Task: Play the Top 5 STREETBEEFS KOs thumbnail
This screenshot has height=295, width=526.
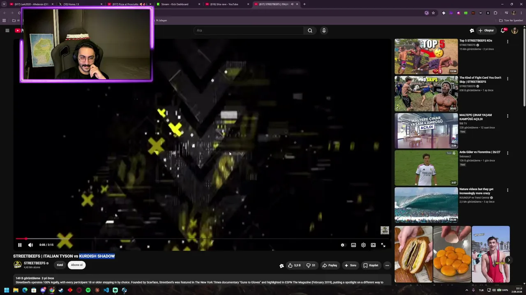Action: pyautogui.click(x=426, y=57)
